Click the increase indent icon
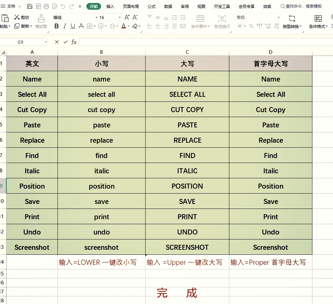Image resolution: width=333 pixels, height=304 pixels. click(x=183, y=17)
